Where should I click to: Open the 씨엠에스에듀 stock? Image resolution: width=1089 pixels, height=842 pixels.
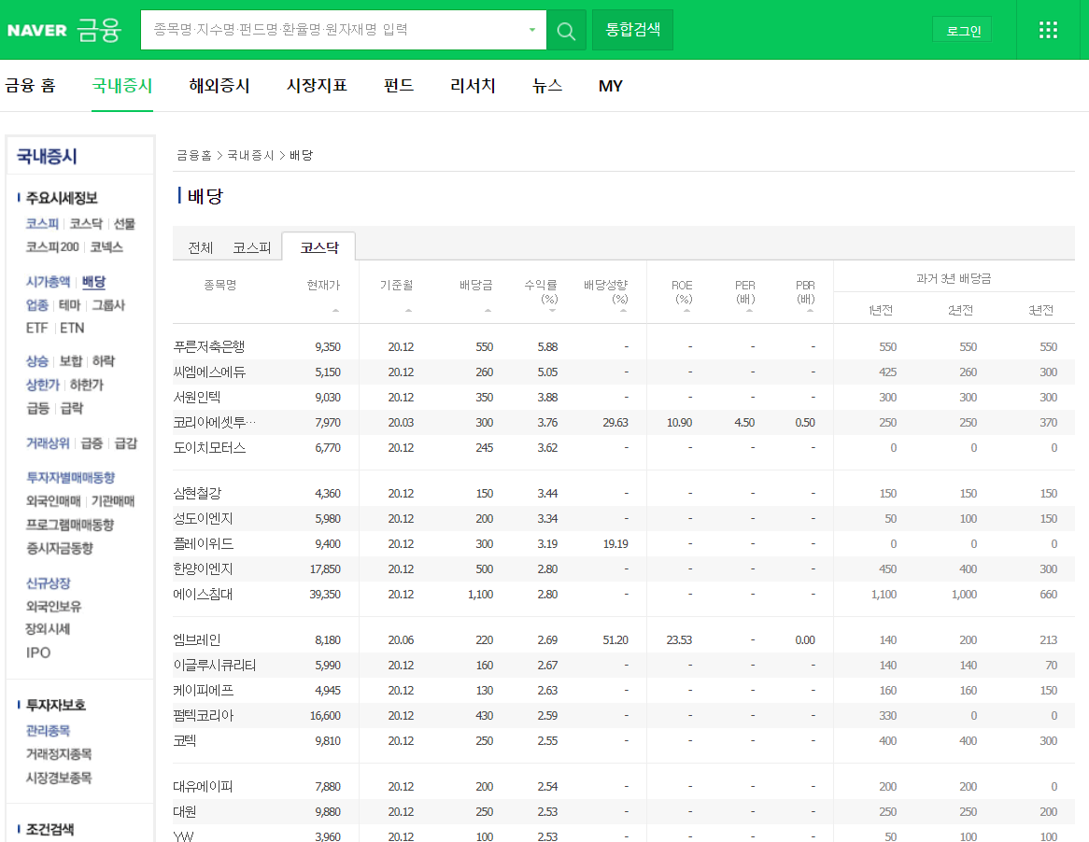[x=209, y=372]
